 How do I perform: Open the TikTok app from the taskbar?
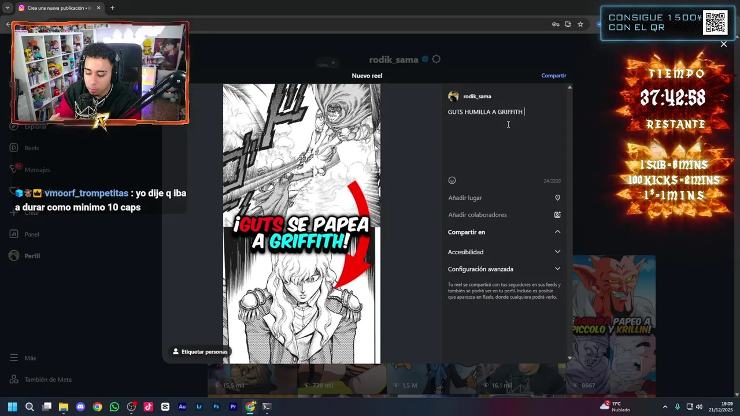[x=148, y=407]
